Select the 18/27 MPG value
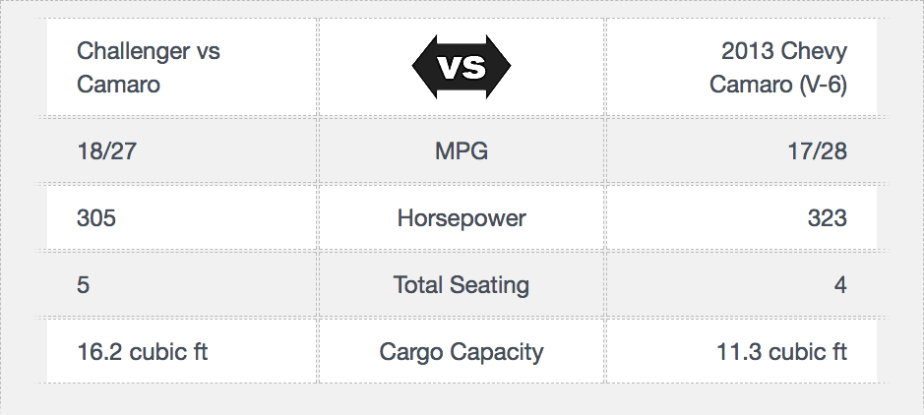The width and height of the screenshot is (924, 415). (106, 151)
